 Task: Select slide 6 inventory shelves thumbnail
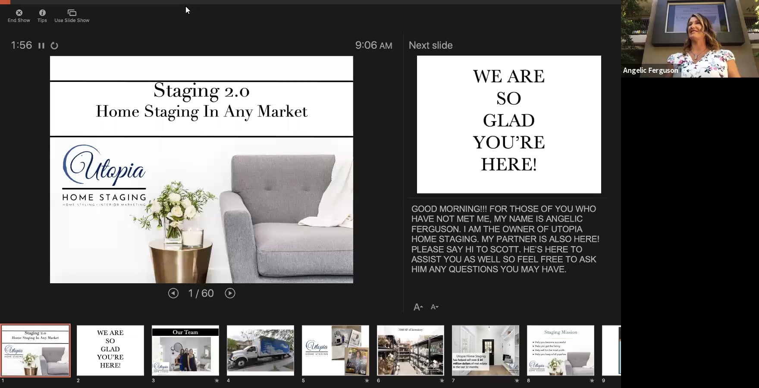coord(411,350)
